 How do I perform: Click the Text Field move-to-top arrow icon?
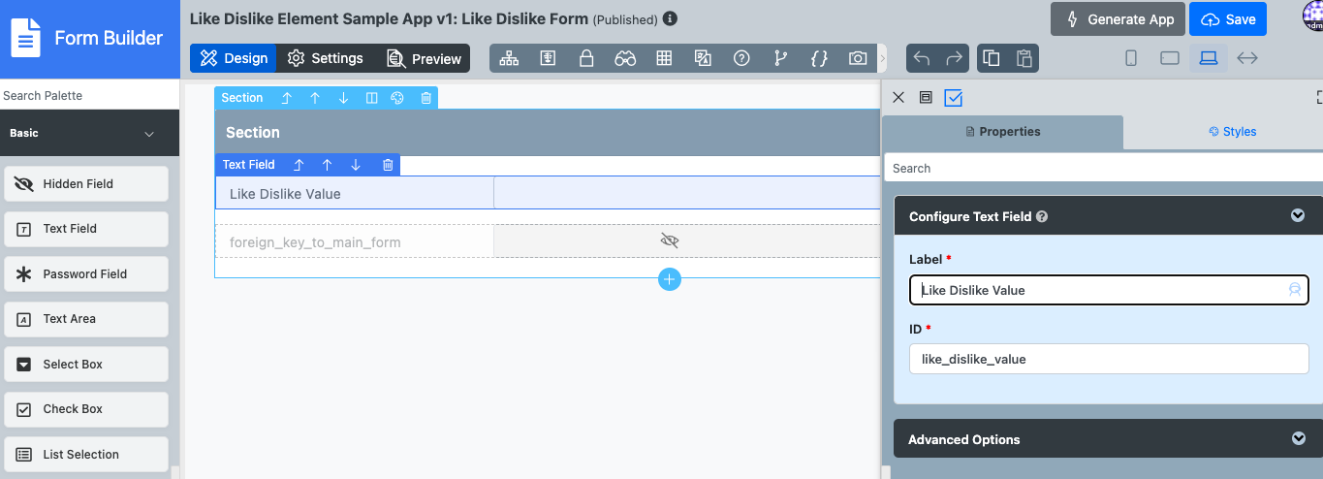299,165
